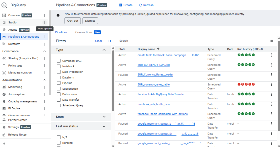280x147 pixels.
Task: Expand the State filter section
Action: 104,117
